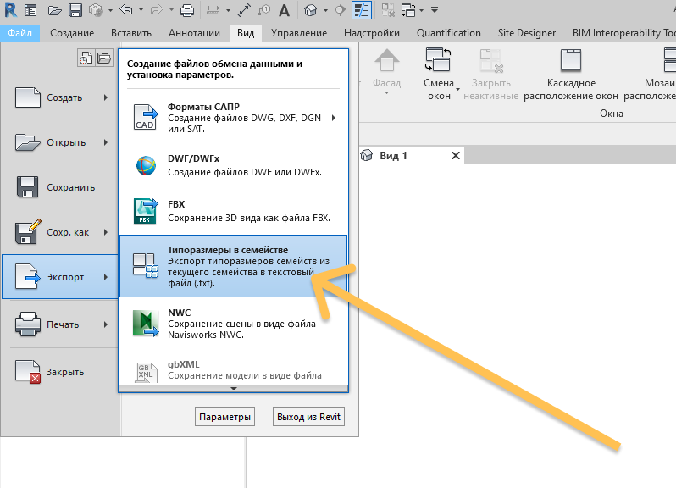Switch to the Надстройки ribbon tab
This screenshot has width=676, height=488.
tap(372, 33)
